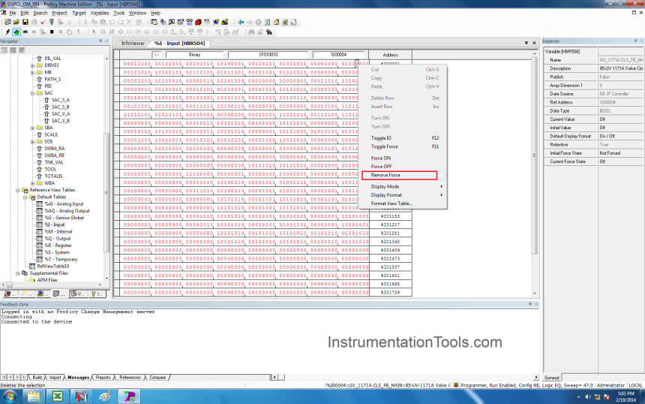Select the %Q - Output table
This screenshot has height=404, width=645.
(x=57, y=239)
